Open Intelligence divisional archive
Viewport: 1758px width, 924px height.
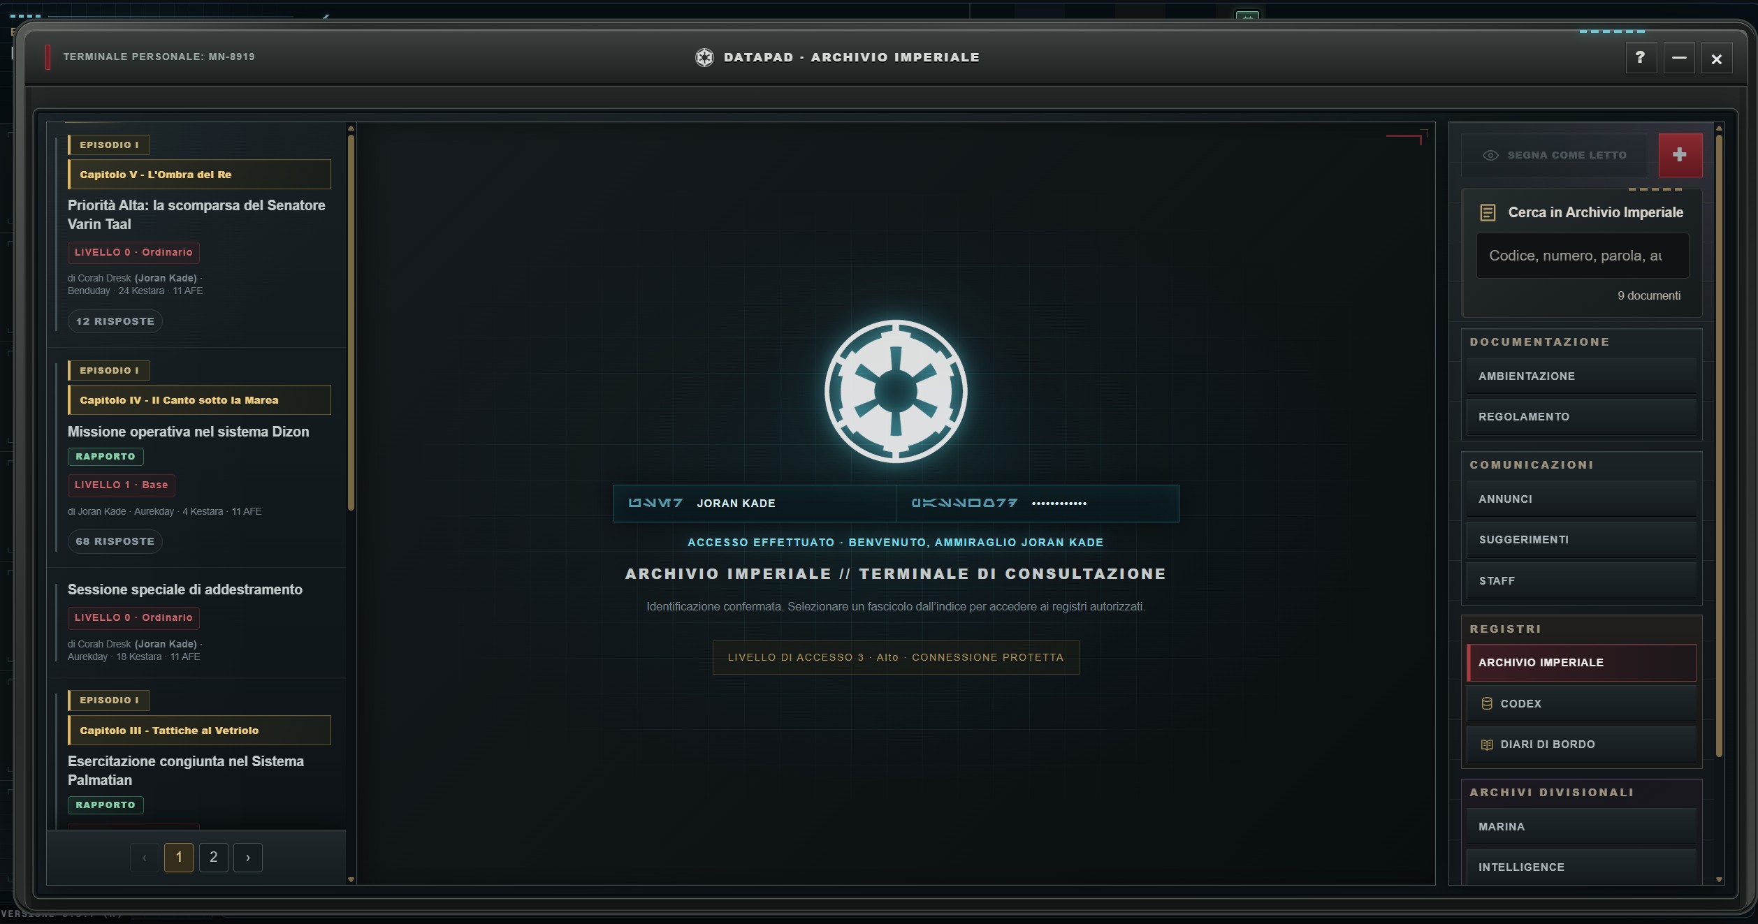(1581, 867)
